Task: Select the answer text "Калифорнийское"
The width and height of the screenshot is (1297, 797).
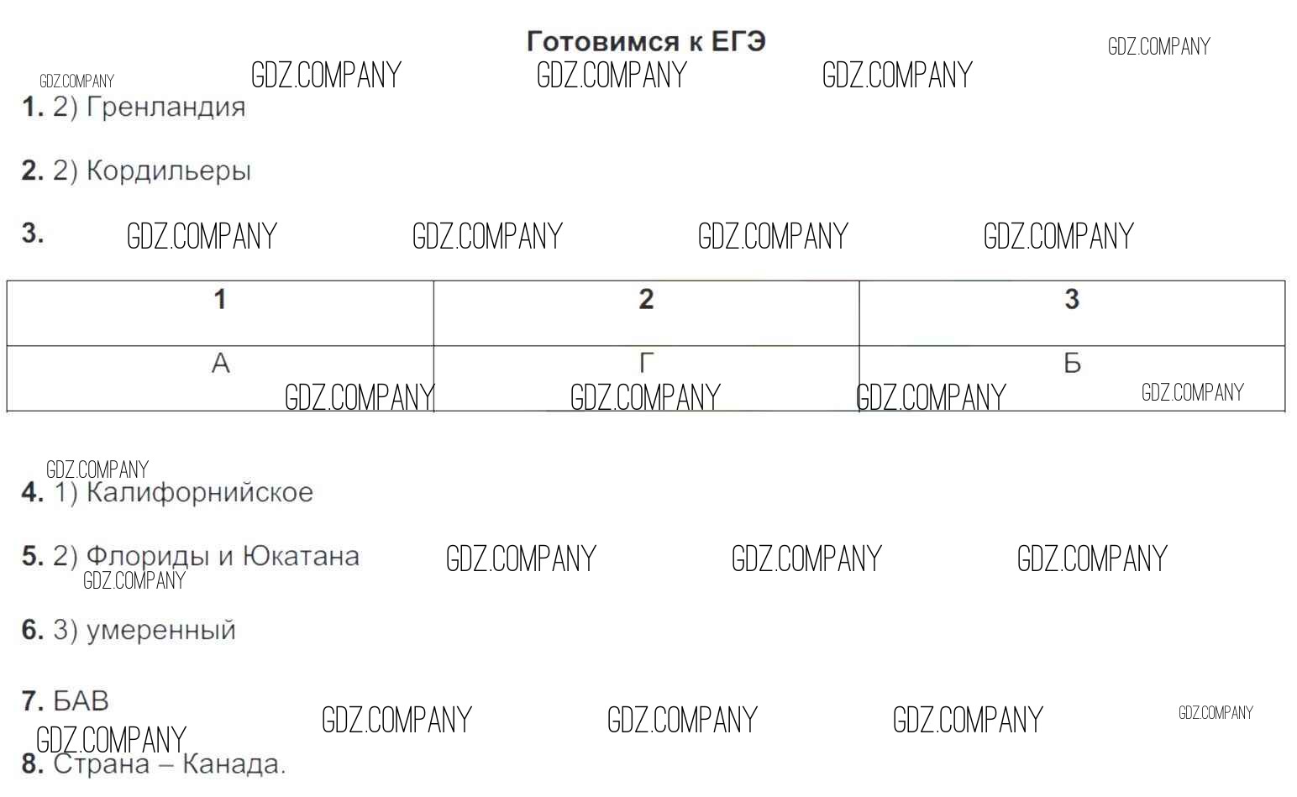Action: (x=199, y=492)
